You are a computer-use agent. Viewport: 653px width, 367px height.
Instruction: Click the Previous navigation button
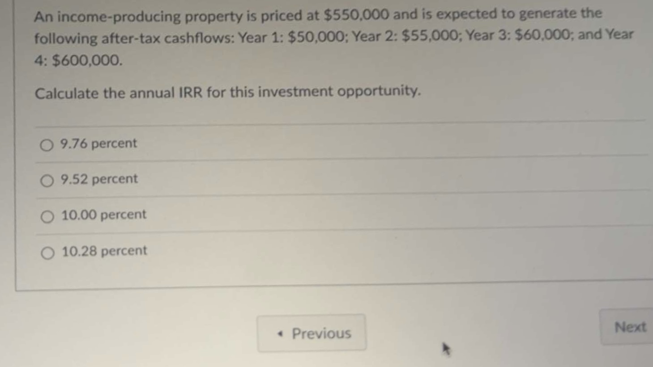(x=312, y=333)
